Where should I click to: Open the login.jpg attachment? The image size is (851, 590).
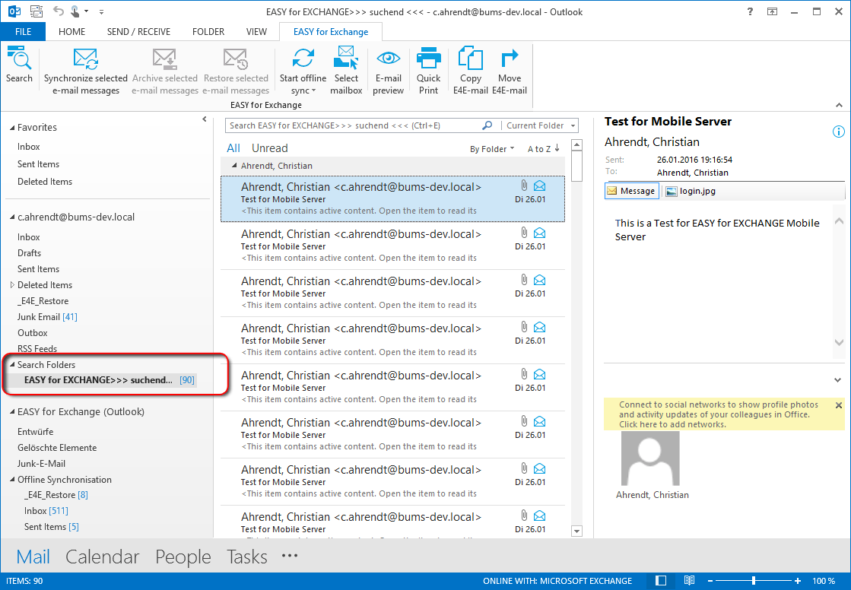pos(691,191)
